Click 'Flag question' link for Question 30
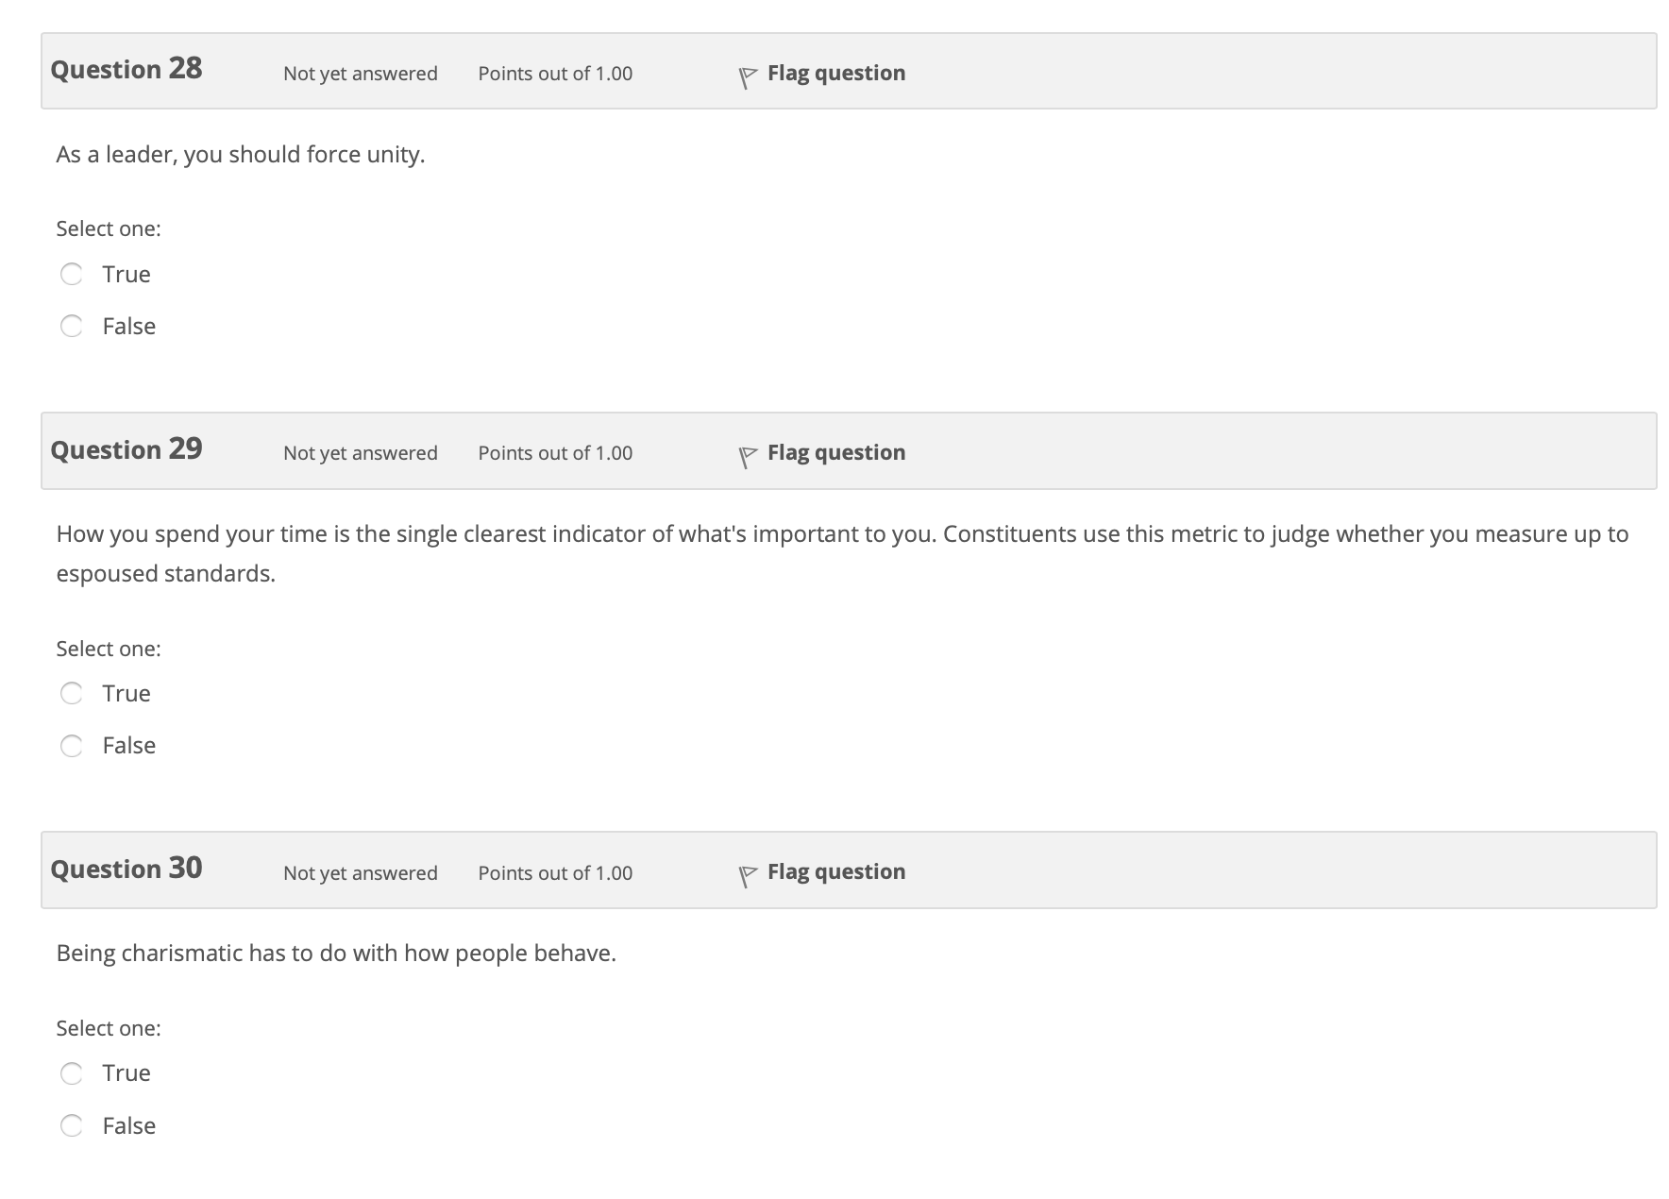 pos(836,871)
